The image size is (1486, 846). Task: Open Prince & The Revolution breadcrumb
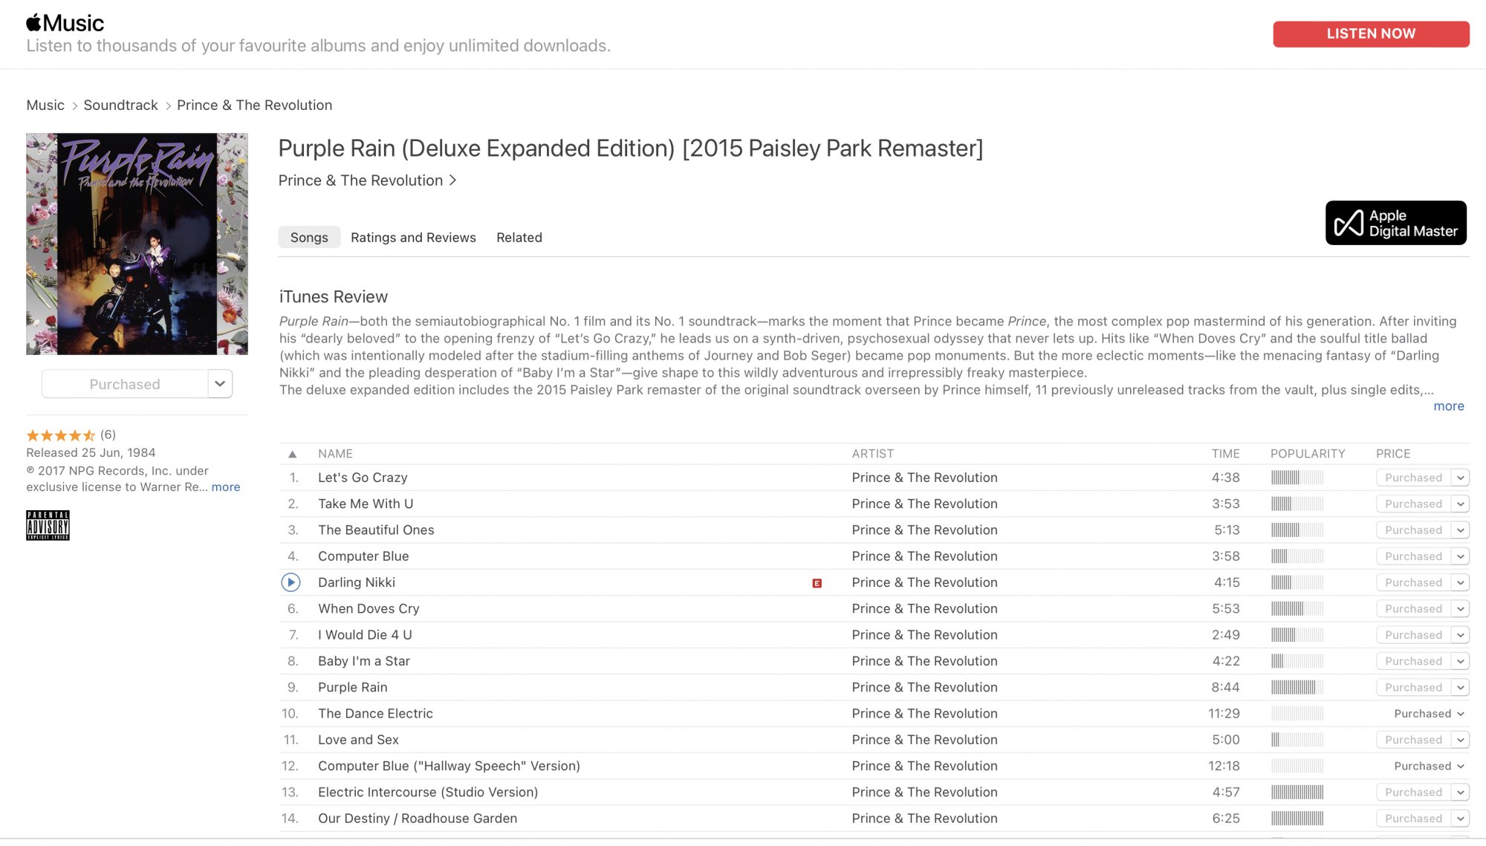pos(254,105)
